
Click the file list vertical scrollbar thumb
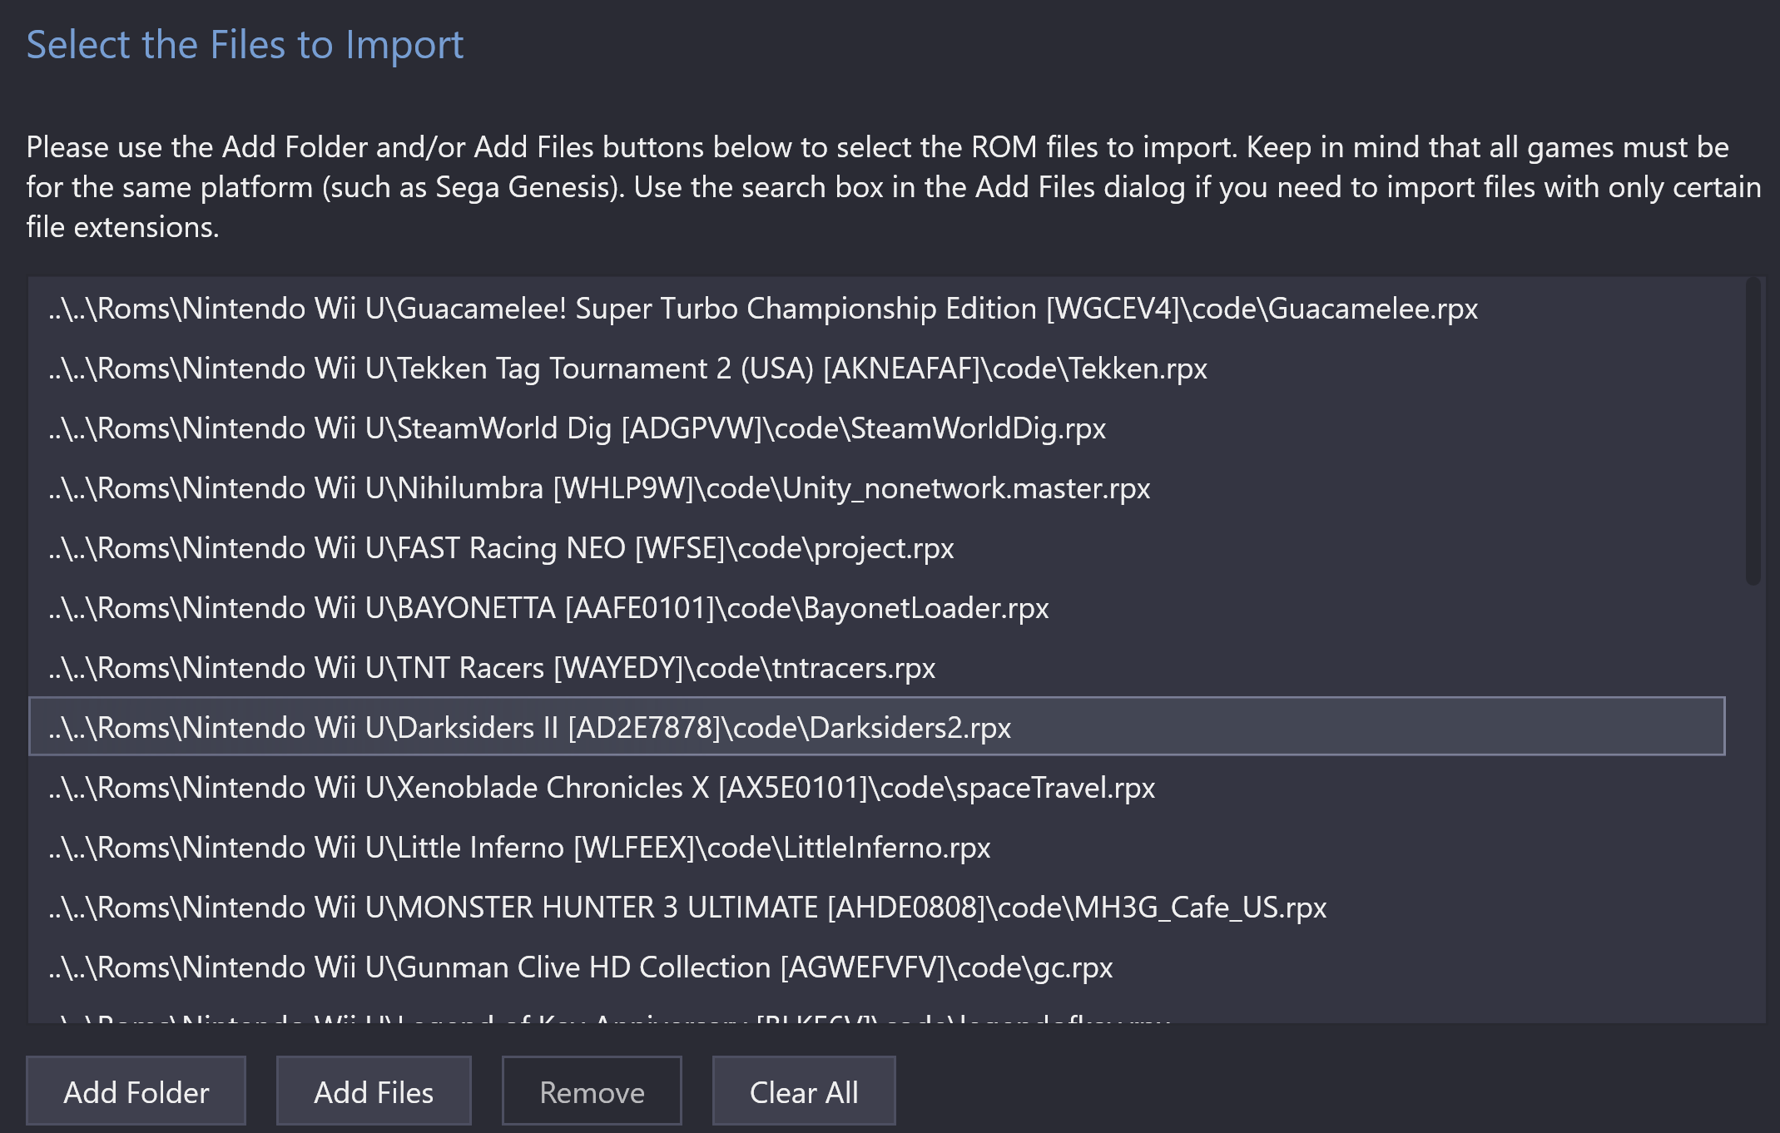point(1753,431)
